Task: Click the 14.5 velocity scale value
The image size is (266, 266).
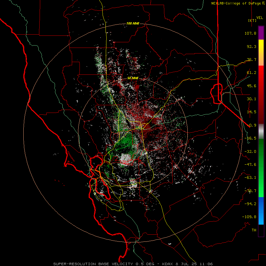Action: (x=252, y=112)
